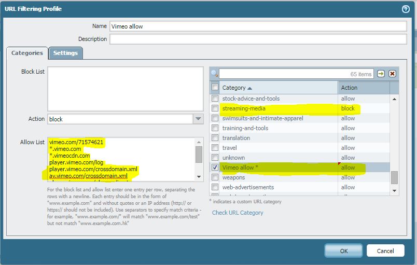Click the green arrow apply filter icon
This screenshot has width=417, height=265.
click(x=381, y=74)
